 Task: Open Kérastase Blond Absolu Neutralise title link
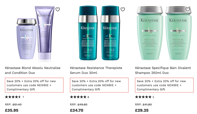[x=33, y=70]
